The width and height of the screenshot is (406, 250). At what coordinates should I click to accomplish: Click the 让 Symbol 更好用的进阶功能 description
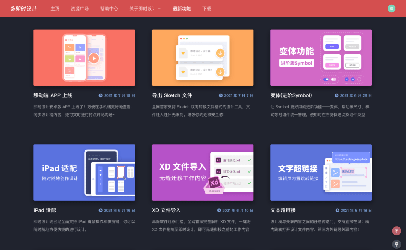point(320,111)
